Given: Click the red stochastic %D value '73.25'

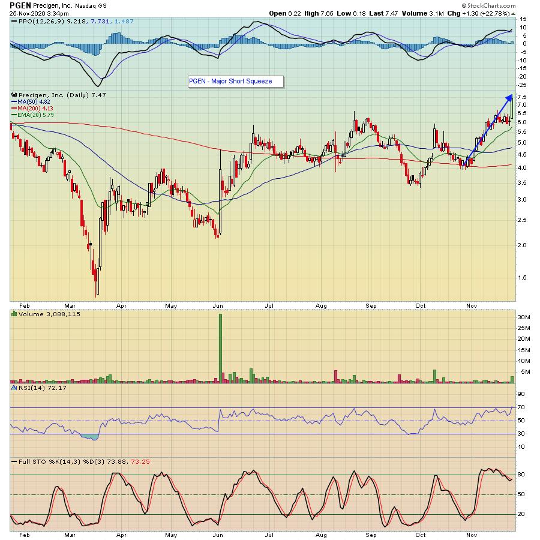Looking at the screenshot, I should coord(140,462).
